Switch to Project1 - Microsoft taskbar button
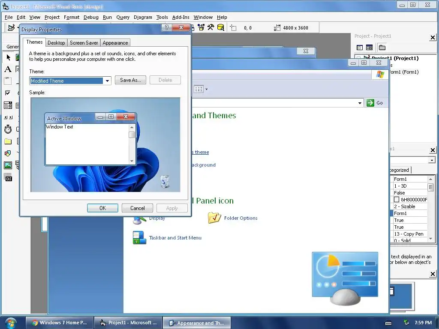 tap(128, 323)
